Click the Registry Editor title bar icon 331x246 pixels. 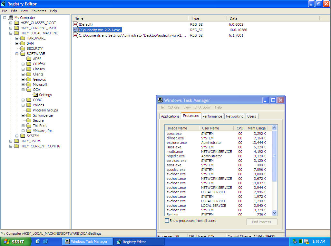point(3,4)
